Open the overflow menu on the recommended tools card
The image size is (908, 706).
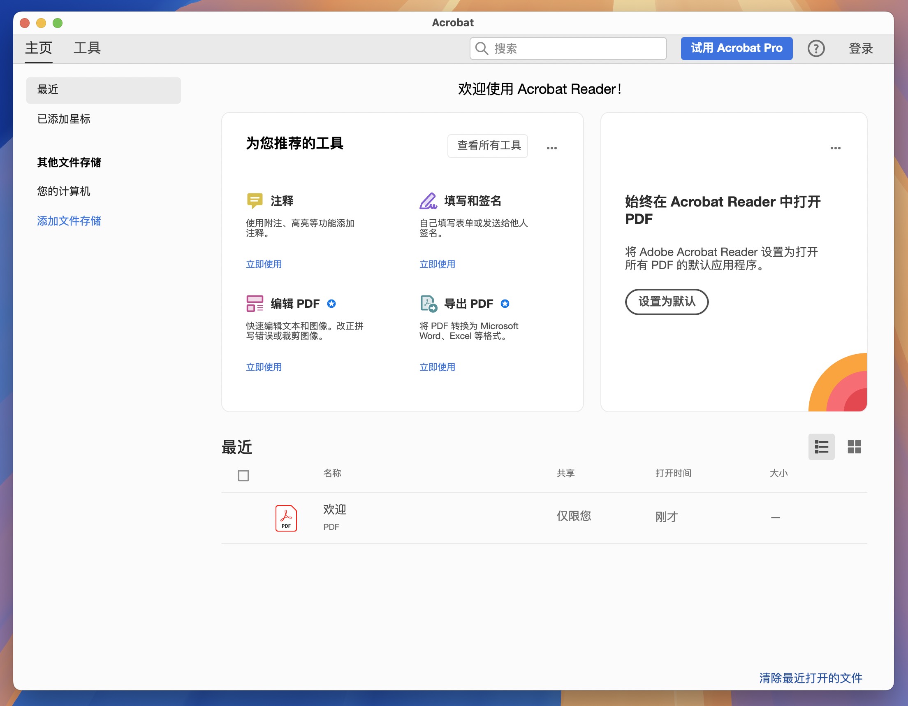(x=552, y=147)
